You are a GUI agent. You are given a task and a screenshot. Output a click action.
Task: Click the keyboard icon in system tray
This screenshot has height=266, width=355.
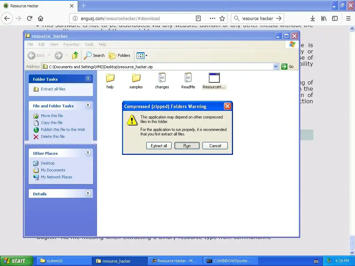click(x=316, y=261)
